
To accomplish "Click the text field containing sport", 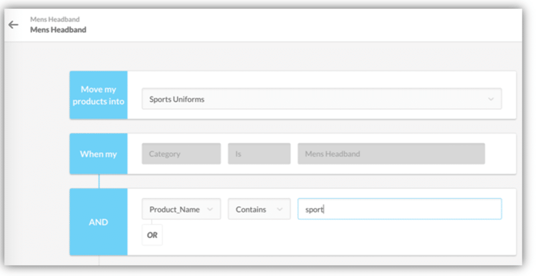I will click(x=399, y=209).
